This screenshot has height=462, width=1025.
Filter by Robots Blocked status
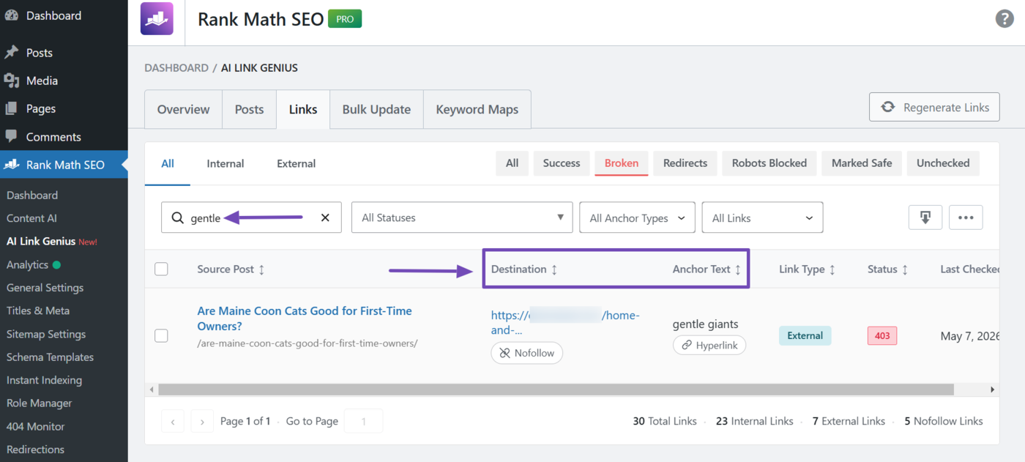pyautogui.click(x=769, y=163)
